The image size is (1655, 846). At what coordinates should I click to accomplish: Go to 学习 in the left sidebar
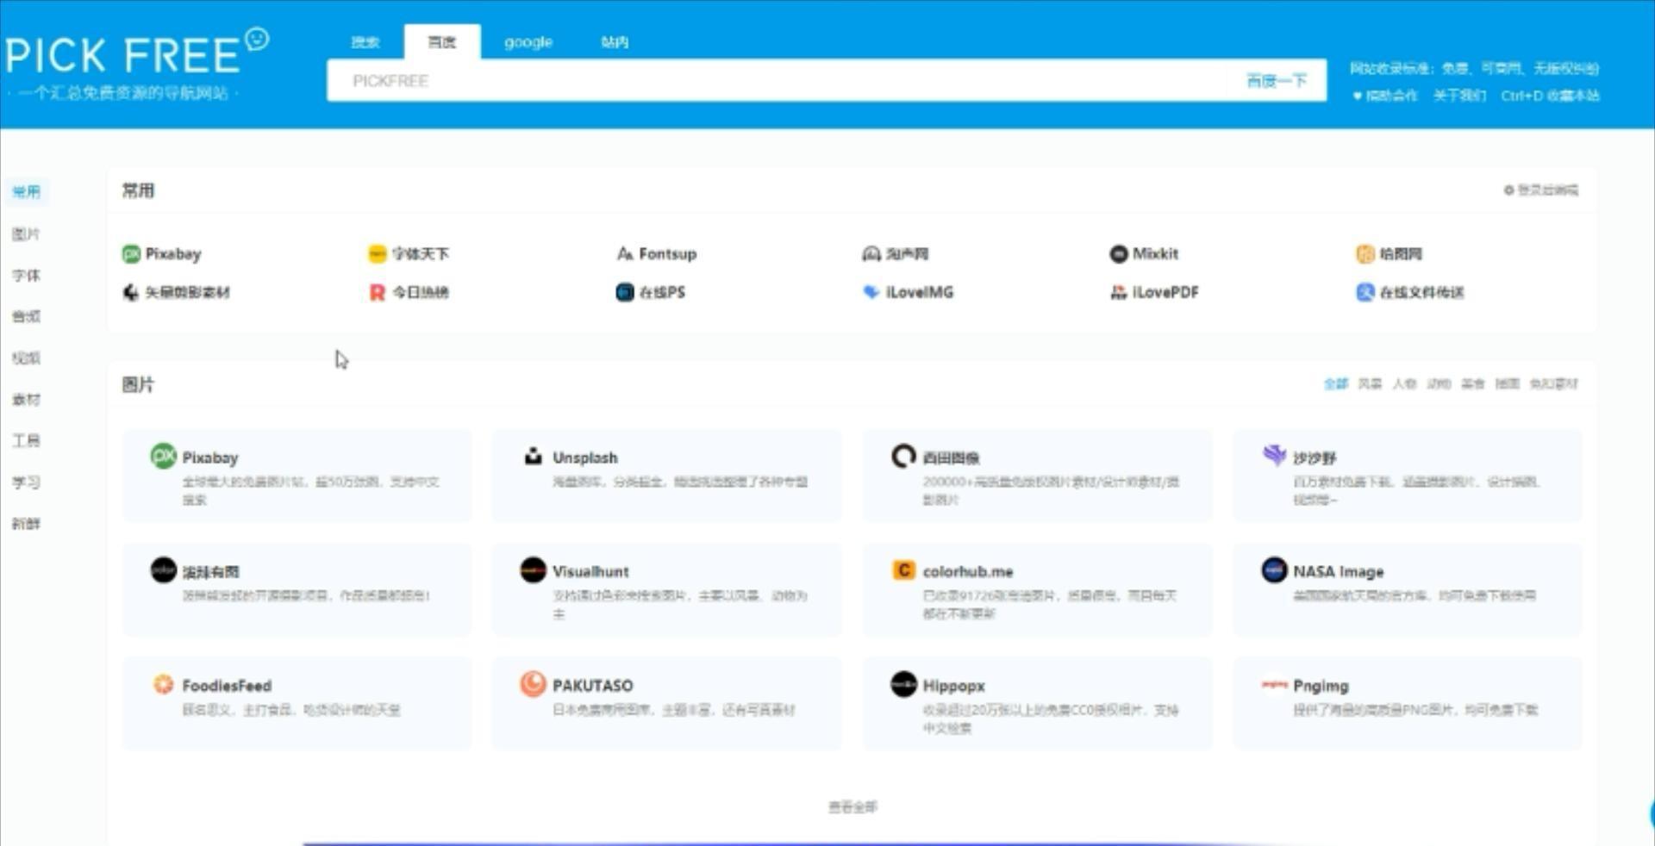coord(27,482)
